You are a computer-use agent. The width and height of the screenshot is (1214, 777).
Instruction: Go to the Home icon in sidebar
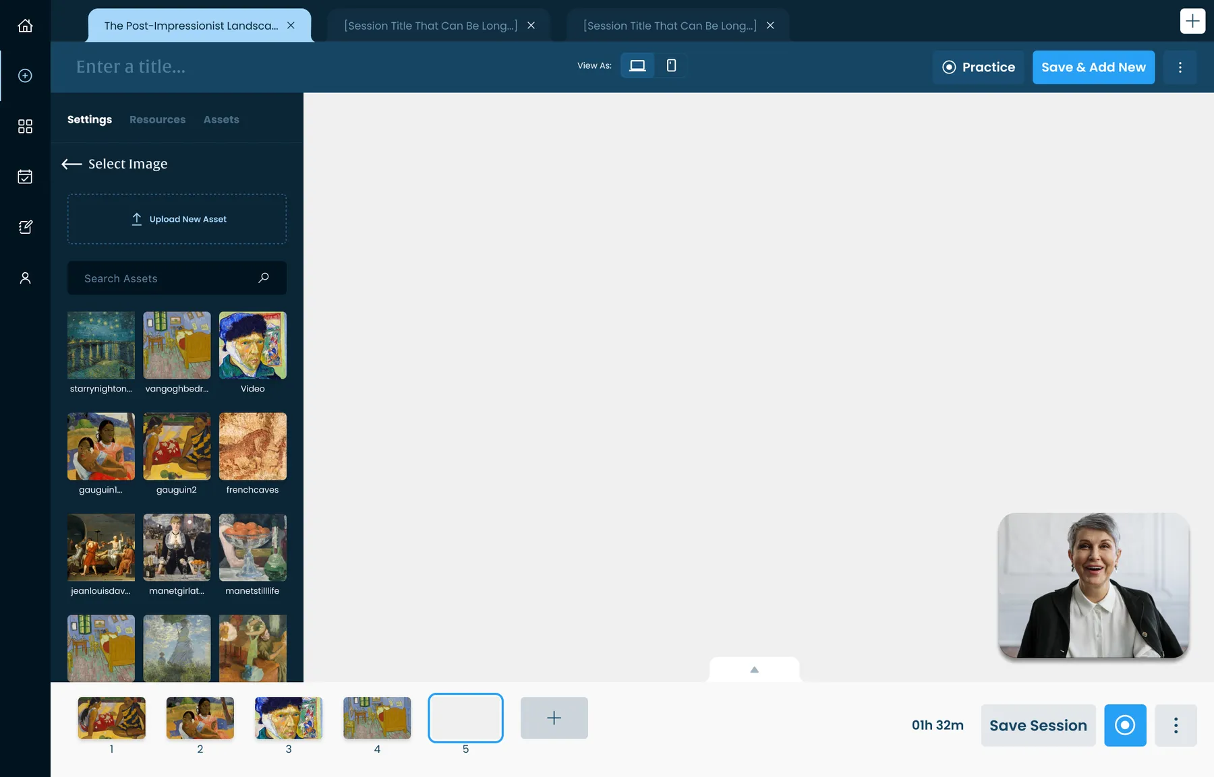tap(25, 26)
